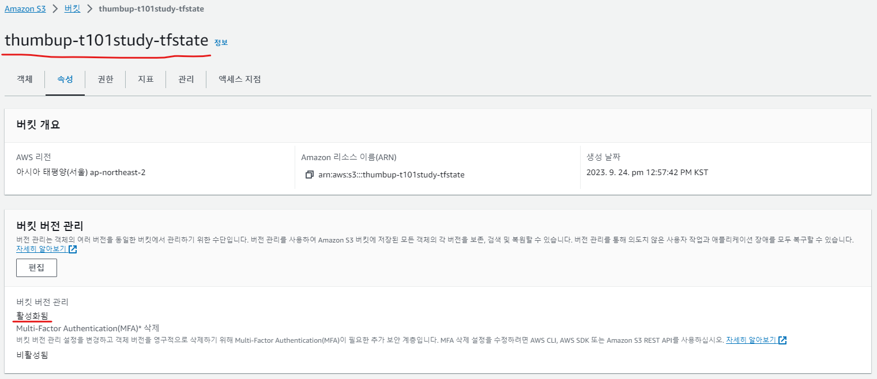Click 정보 link next to bucket name
The width and height of the screenshot is (877, 379).
click(221, 43)
